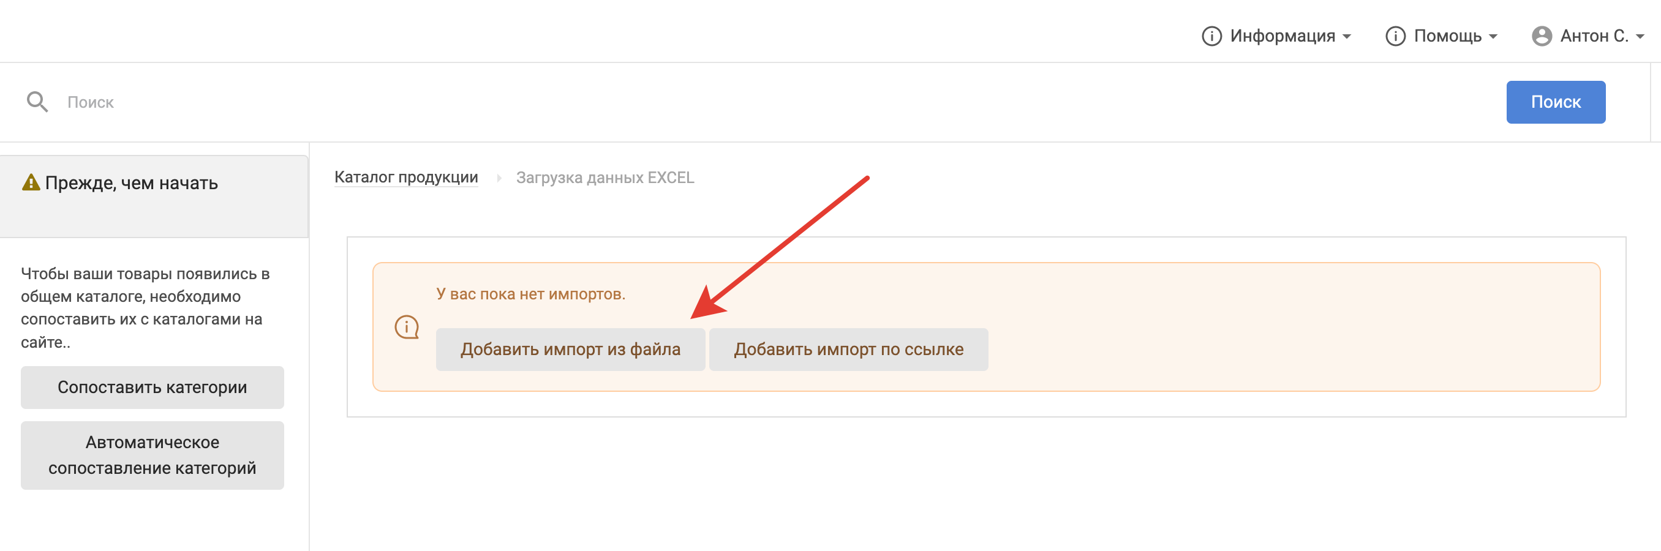The width and height of the screenshot is (1661, 551).
Task: Click the info circle icon beside Помощь
Action: (x=1395, y=36)
